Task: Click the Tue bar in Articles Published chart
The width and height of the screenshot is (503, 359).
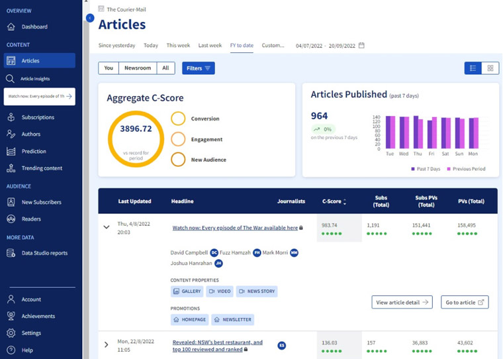Action: [390, 132]
